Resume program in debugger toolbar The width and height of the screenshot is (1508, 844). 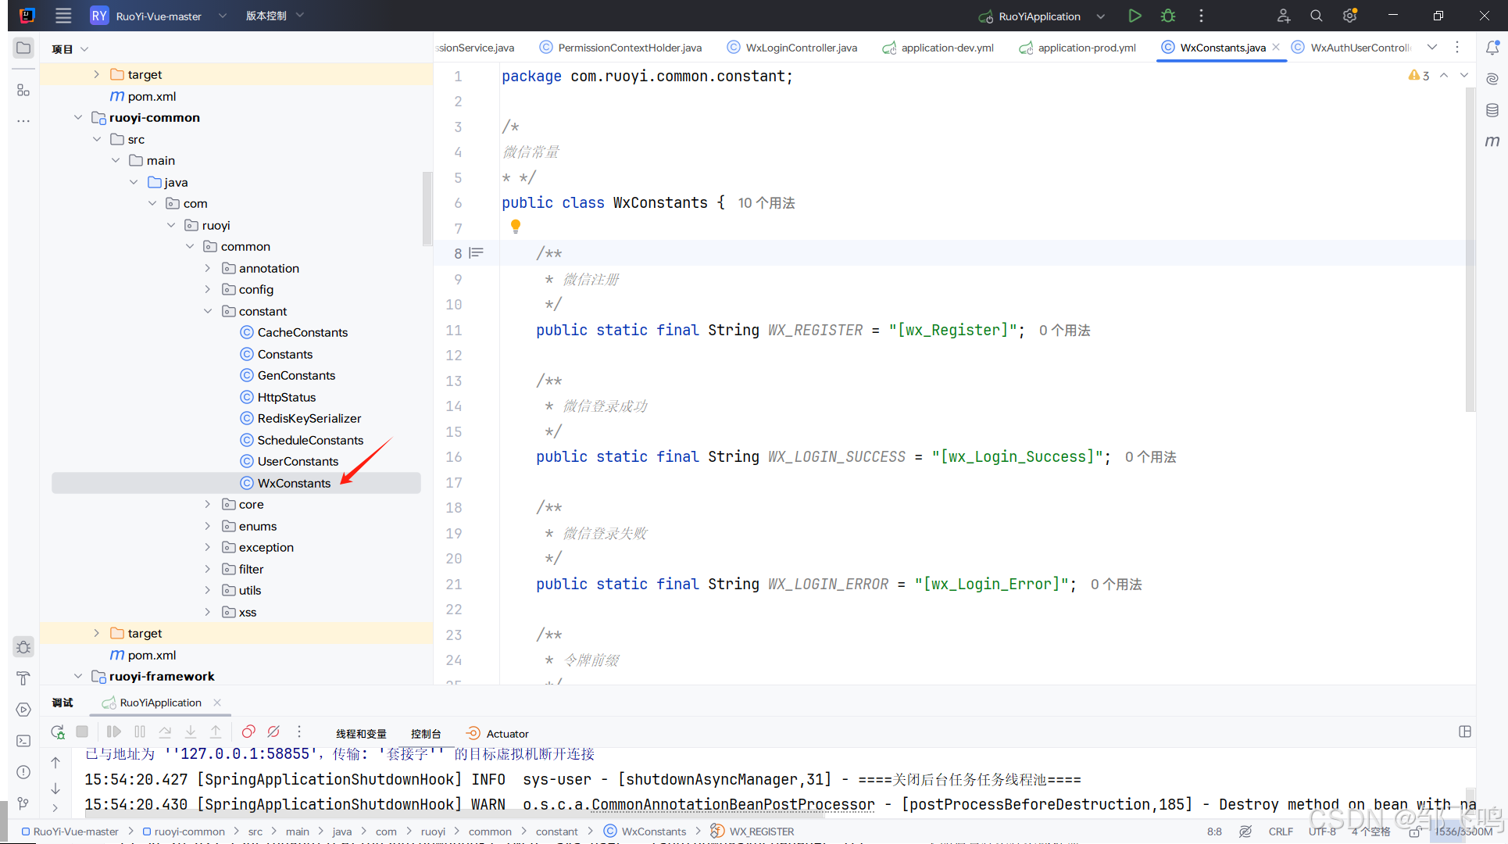coord(113,732)
